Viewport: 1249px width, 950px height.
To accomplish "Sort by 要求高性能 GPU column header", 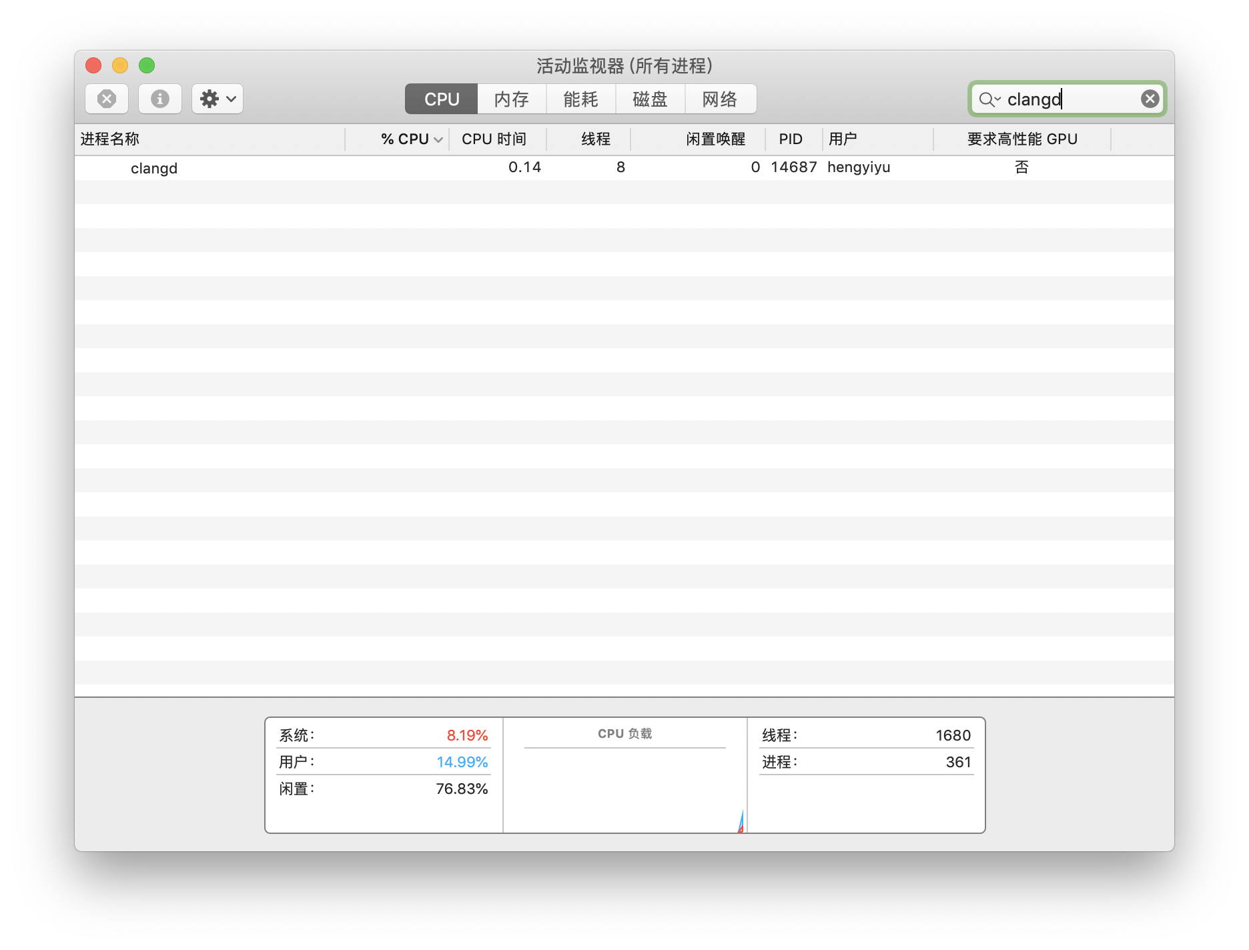I will pyautogui.click(x=1022, y=139).
